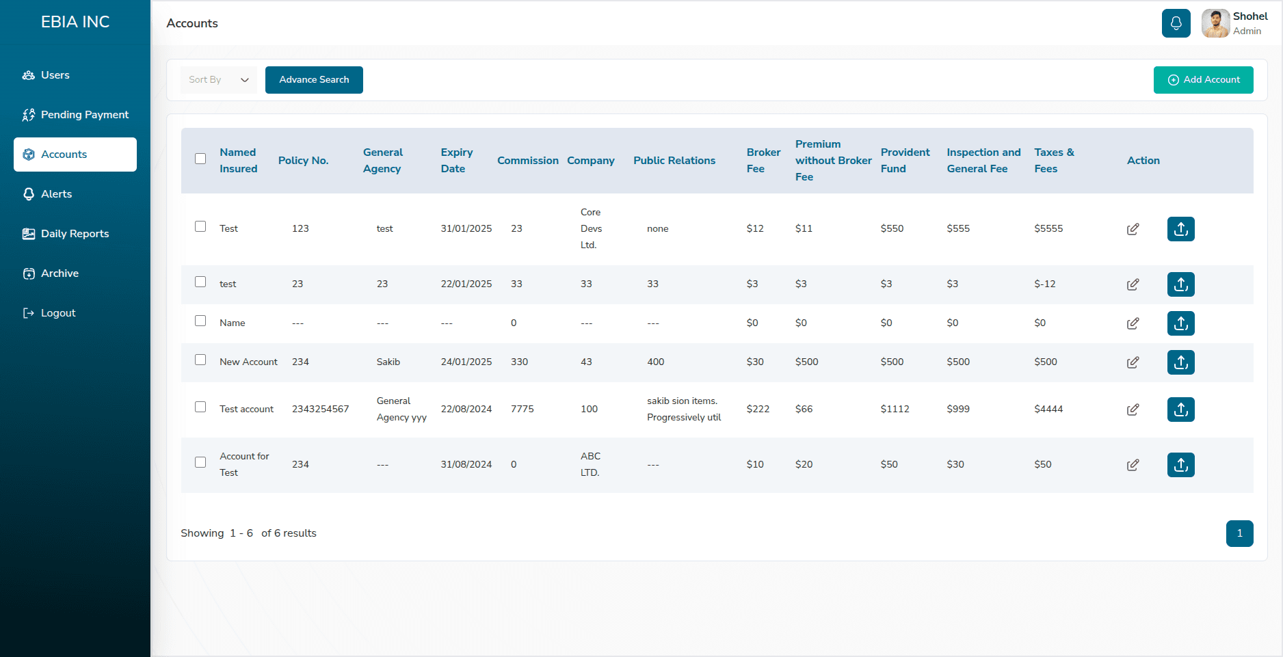Tick the checkbox for the row with Broker Fee $3

coord(200,282)
